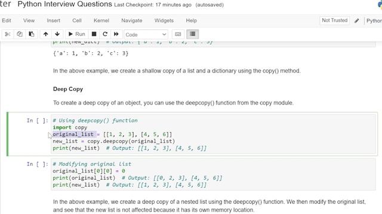Viewport: 382px width, 214px height.
Task: Open the Kernel menu
Action: click(x=101, y=21)
